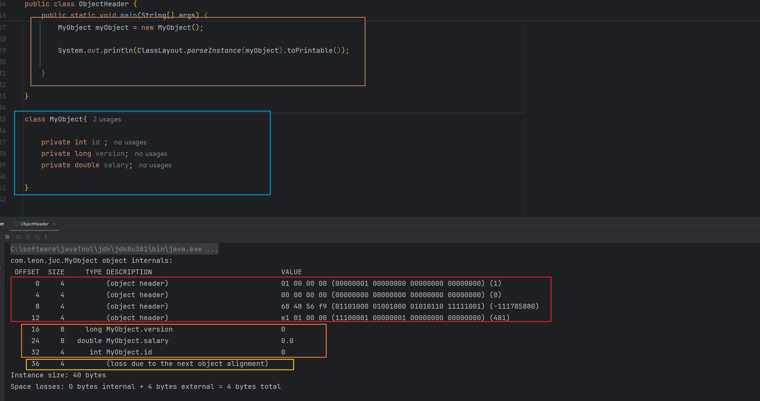This screenshot has height=401, width=760.
Task: Click the MyObject.salary row in console
Action: [x=137, y=341]
